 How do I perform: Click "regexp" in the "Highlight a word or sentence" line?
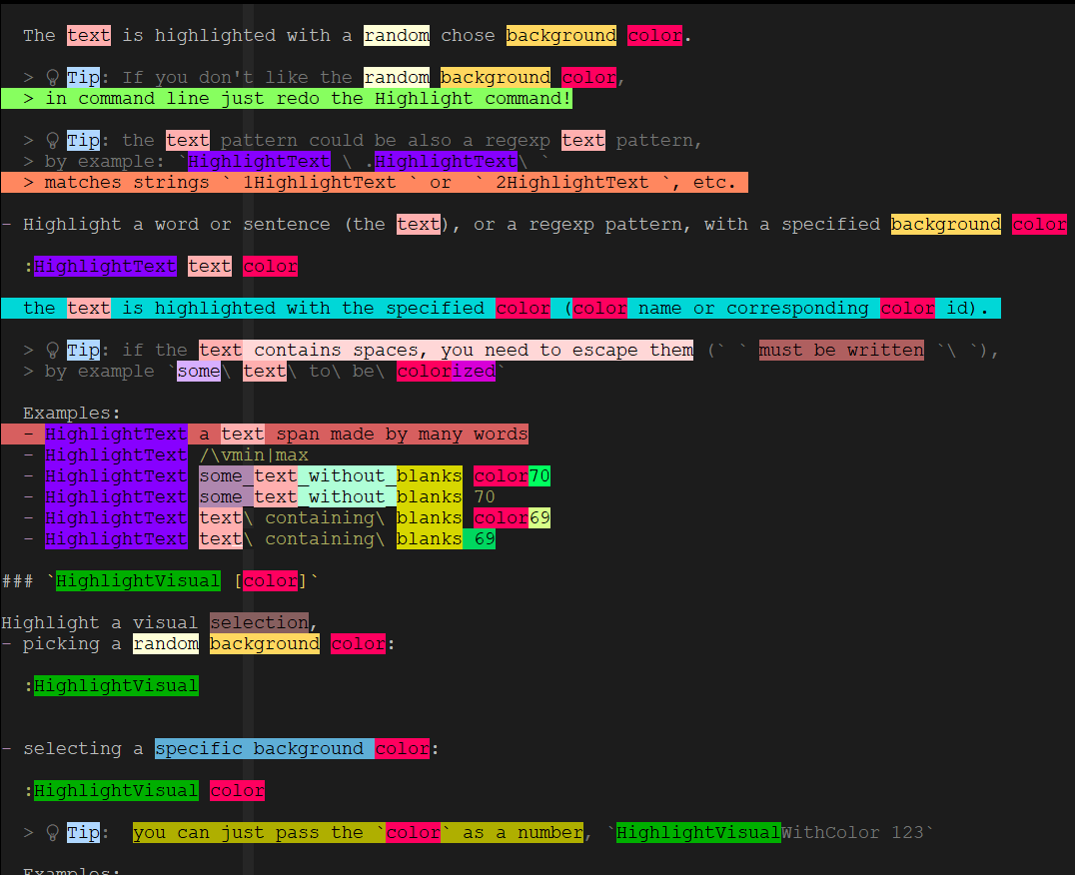560,225
